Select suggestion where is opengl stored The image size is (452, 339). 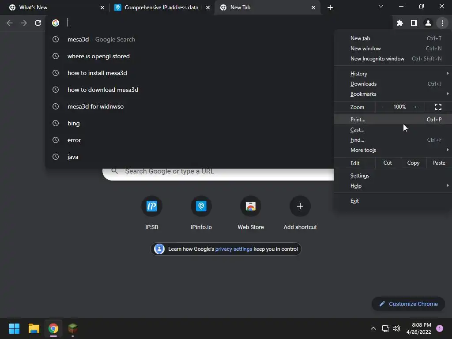pyautogui.click(x=189, y=56)
